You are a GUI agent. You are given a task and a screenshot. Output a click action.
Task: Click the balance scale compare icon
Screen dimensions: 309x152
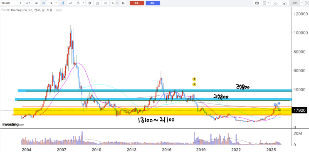pos(106,3)
